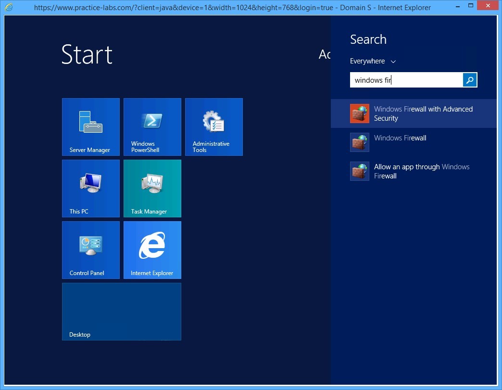Click the browser window title bar text
This screenshot has height=390, width=502.
coord(232,8)
